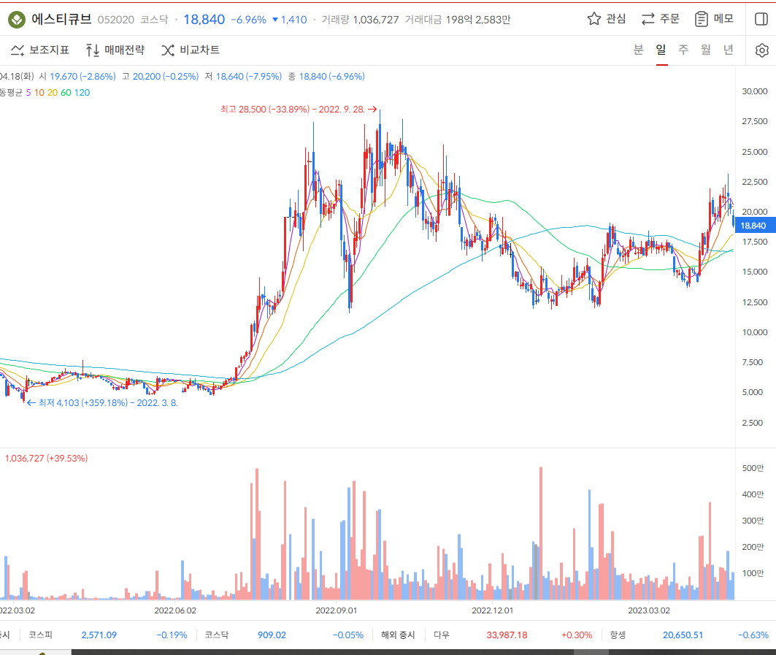Open 비교차트 compare chart
Image resolution: width=776 pixels, height=655 pixels.
point(191,50)
